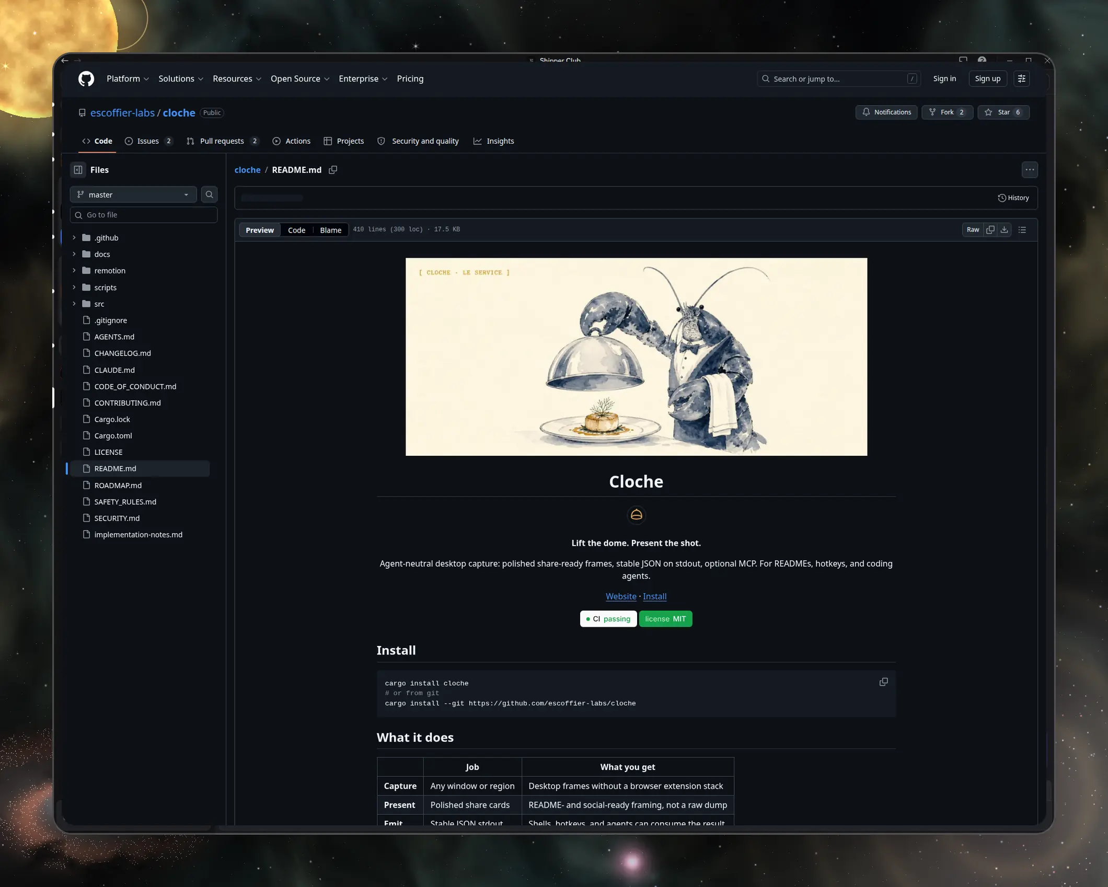Select the Code repository tab
Image resolution: width=1108 pixels, height=887 pixels.
(97, 141)
